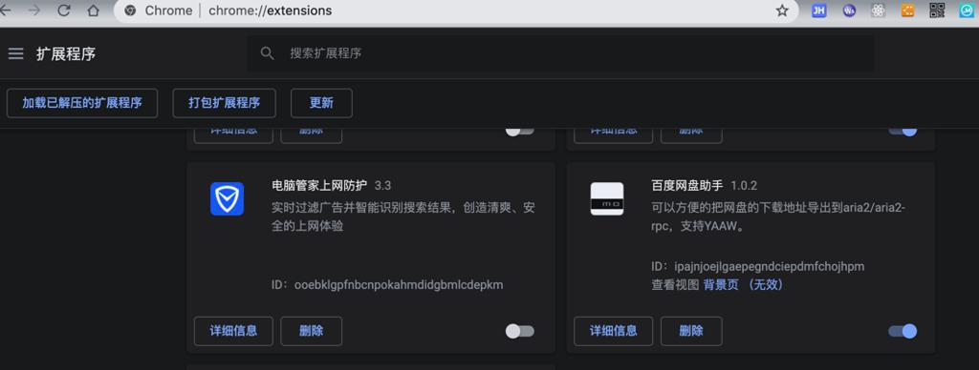Open the JH extension icon
Screen dimensions: 979x370
[x=819, y=10]
